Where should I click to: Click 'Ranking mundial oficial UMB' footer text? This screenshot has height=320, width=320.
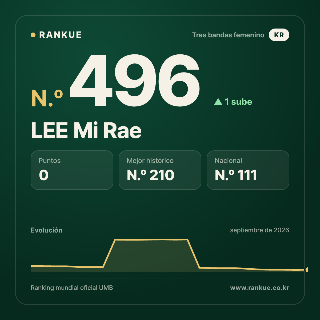pos(72,288)
